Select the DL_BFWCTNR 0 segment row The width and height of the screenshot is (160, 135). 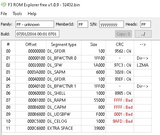pyautogui.click(x=76, y=58)
